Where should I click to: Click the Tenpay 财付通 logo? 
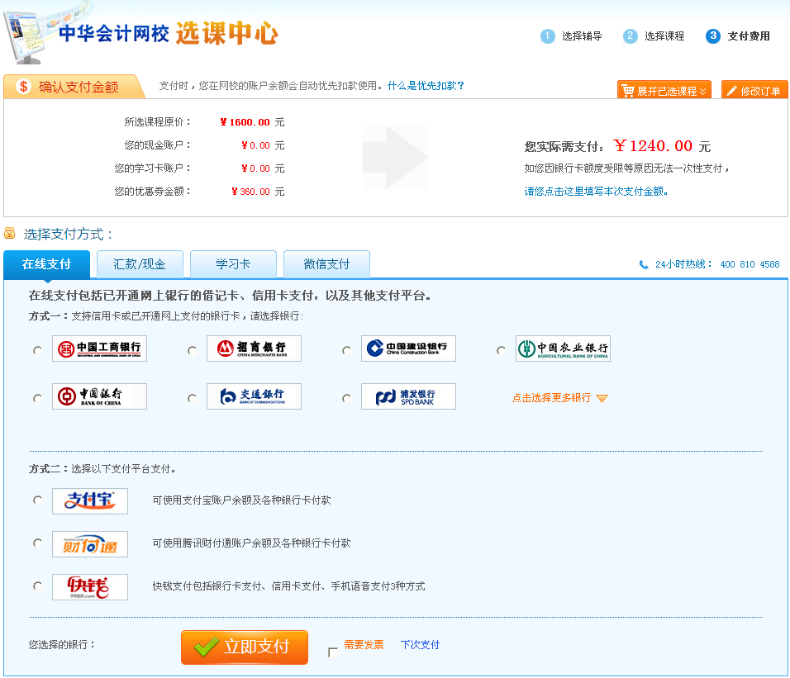90,543
